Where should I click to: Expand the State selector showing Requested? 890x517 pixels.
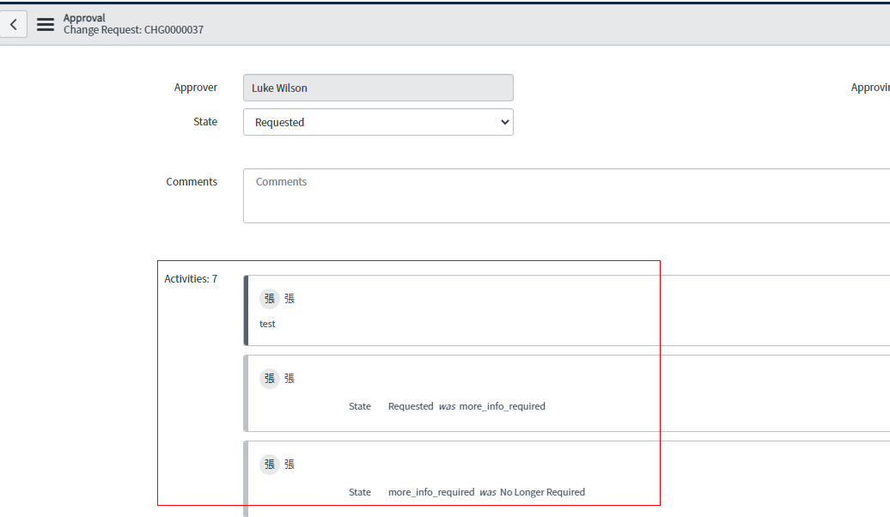pos(378,122)
